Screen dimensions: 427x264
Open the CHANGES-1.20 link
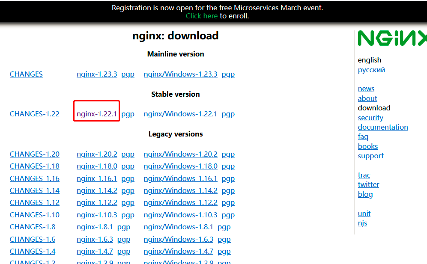point(35,154)
